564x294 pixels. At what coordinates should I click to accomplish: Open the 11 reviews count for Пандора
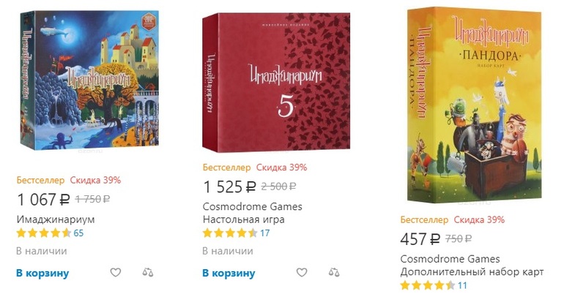462,285
